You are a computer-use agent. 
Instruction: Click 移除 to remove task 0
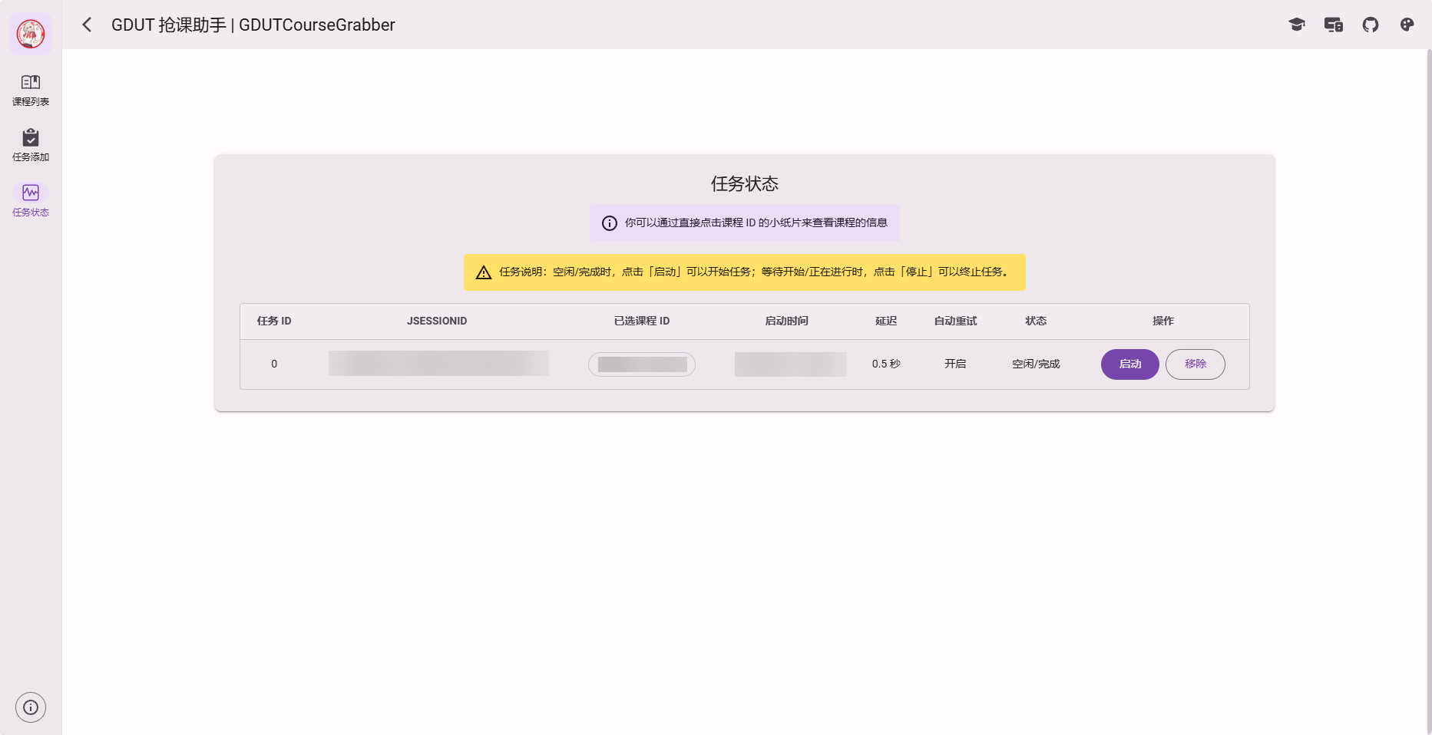(1195, 364)
